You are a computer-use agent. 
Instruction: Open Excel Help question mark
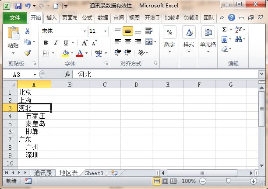click(x=231, y=17)
